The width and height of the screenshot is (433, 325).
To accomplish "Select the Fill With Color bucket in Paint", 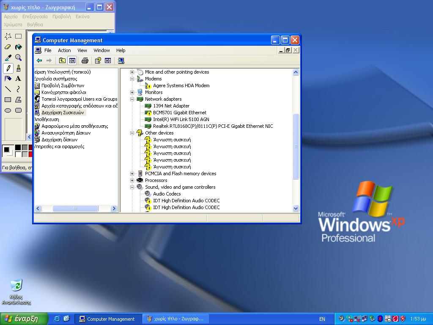I will [x=19, y=47].
